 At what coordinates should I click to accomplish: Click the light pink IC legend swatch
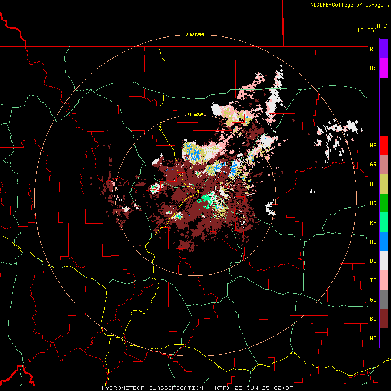click(x=384, y=280)
